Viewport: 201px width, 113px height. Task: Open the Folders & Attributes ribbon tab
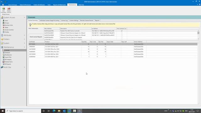click(39, 5)
